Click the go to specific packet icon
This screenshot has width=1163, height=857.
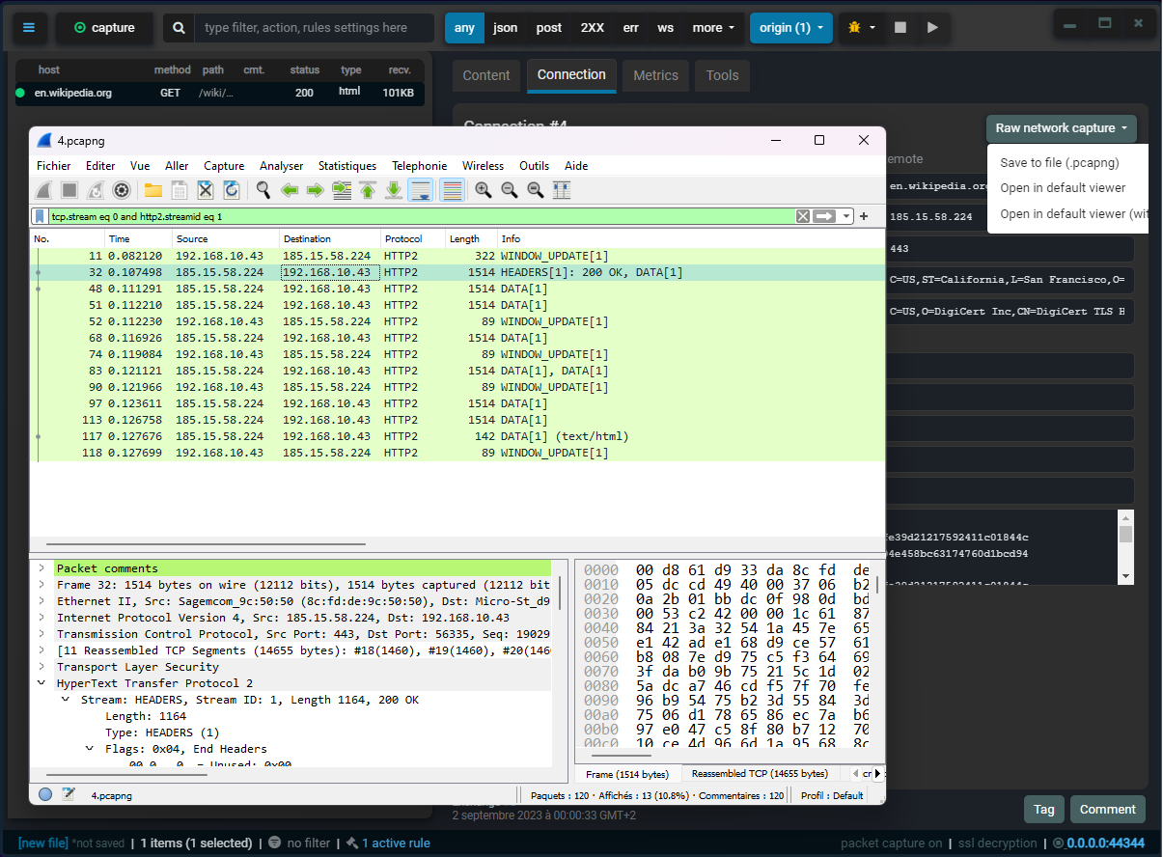tap(342, 190)
